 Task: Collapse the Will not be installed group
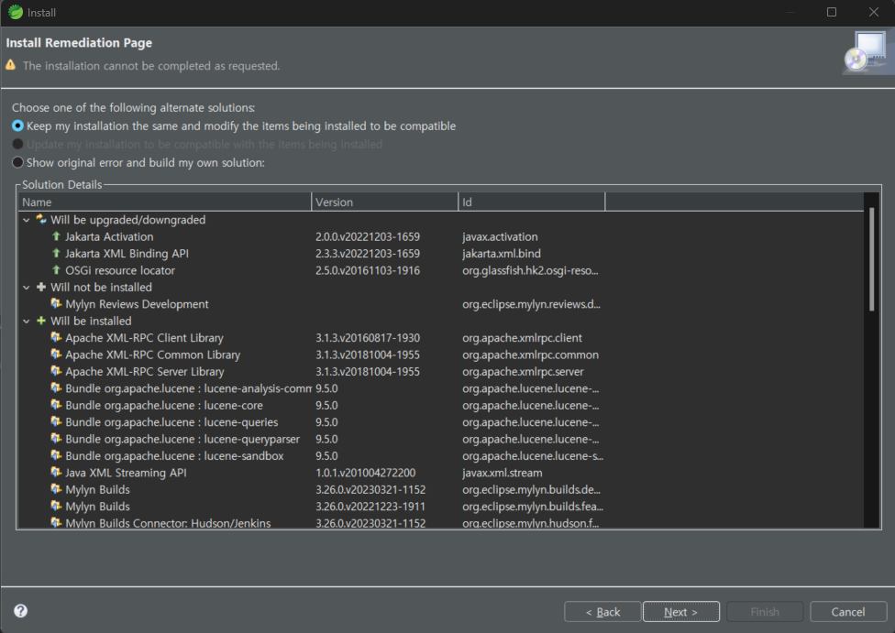pyautogui.click(x=27, y=288)
